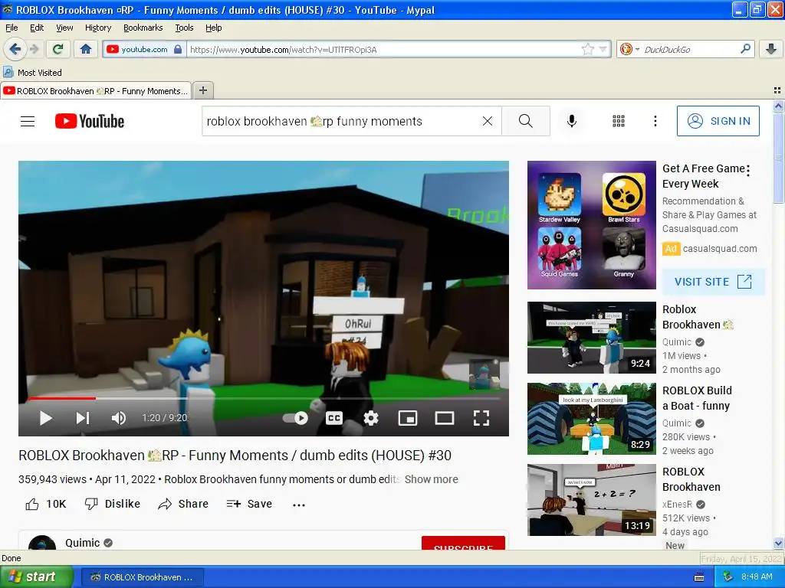Open the Edit menu
This screenshot has width=785, height=588.
pos(37,28)
